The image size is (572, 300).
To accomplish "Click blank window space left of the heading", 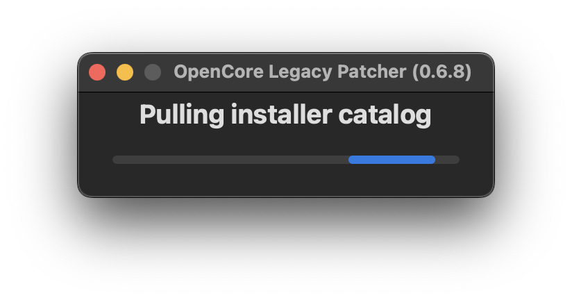I will (108, 115).
